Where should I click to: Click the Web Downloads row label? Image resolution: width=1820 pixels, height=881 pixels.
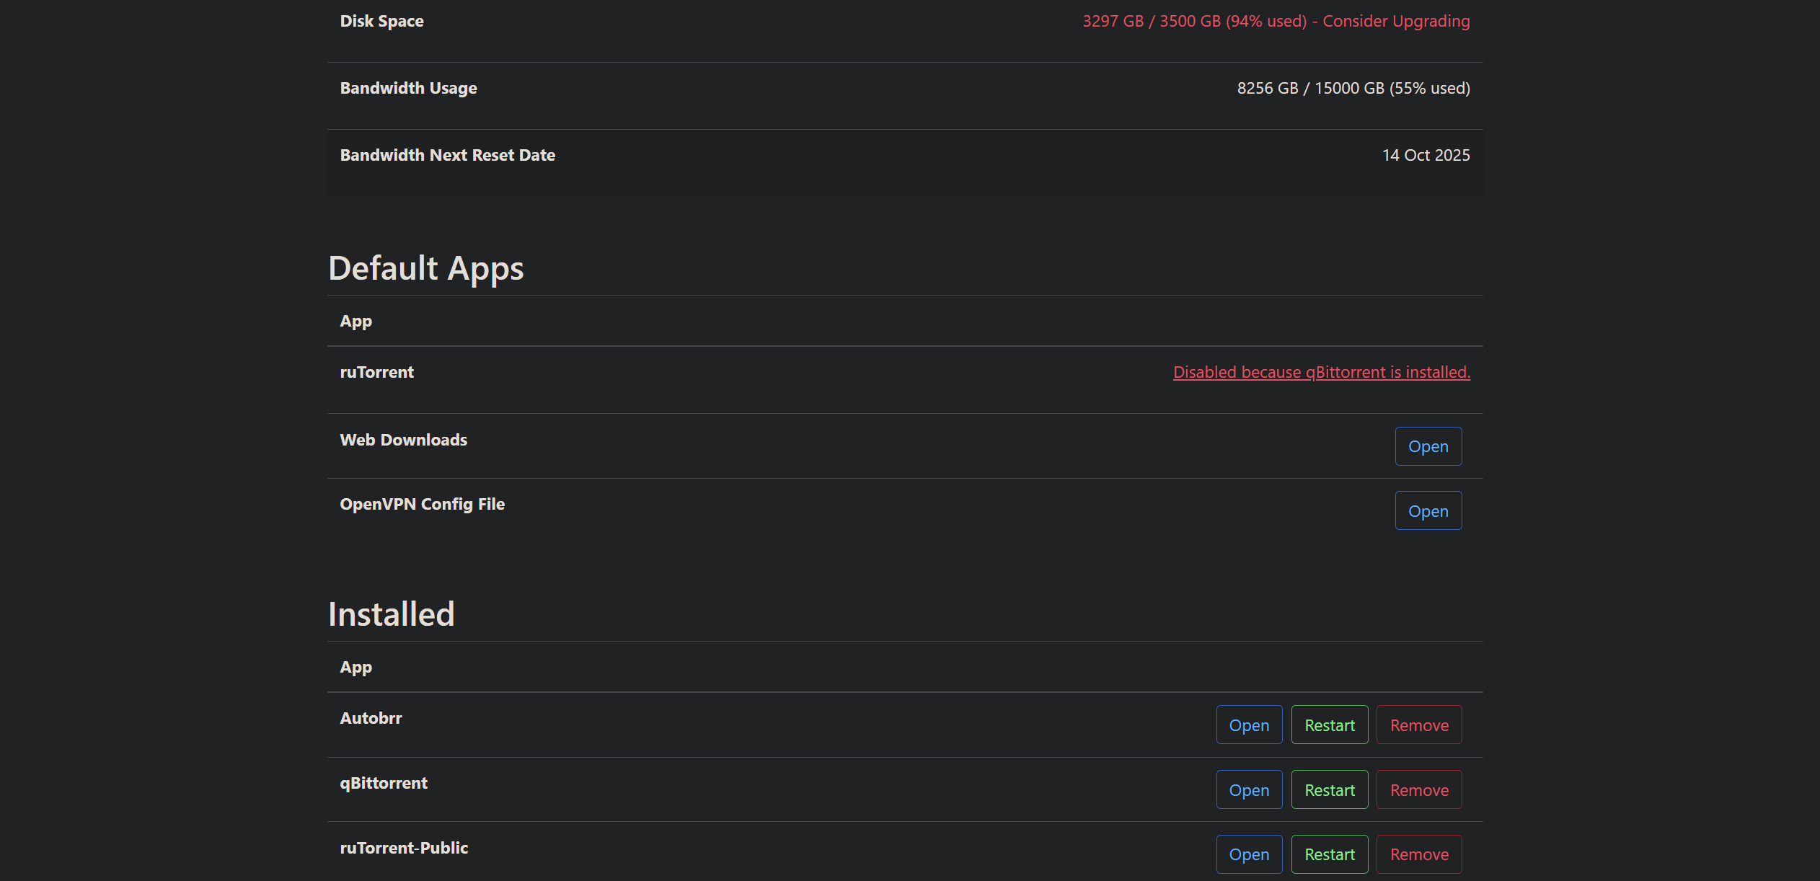[403, 440]
